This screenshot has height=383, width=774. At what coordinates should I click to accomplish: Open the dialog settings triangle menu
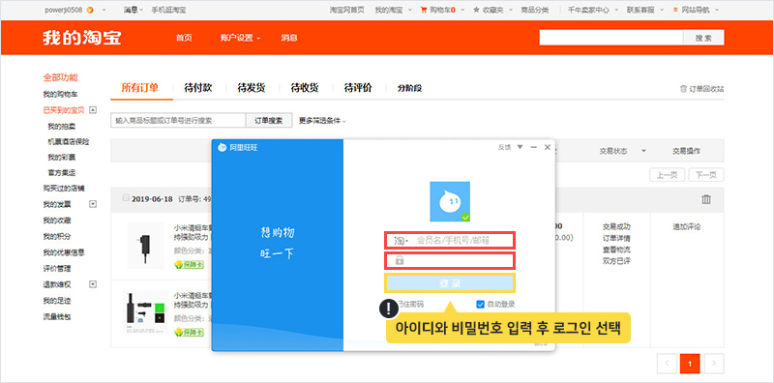click(x=520, y=147)
